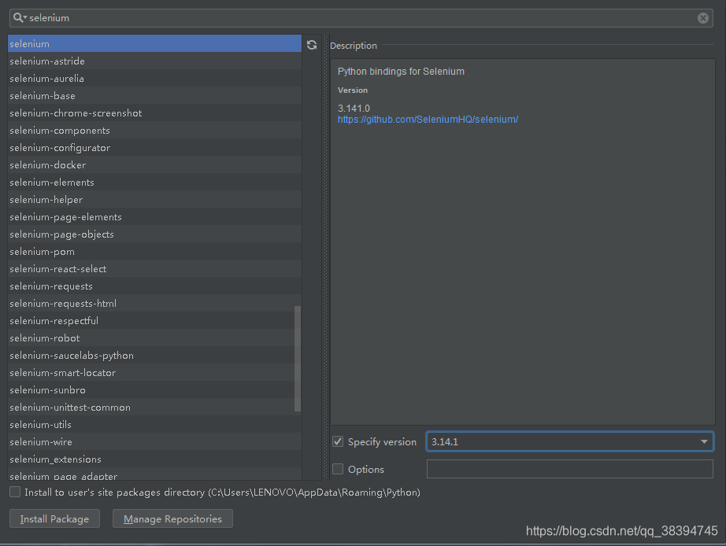Open search history magnifier icon

coord(20,17)
